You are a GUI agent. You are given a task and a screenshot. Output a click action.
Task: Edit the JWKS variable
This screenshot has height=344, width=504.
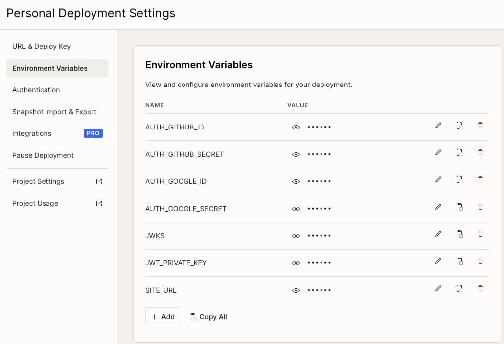tap(438, 234)
